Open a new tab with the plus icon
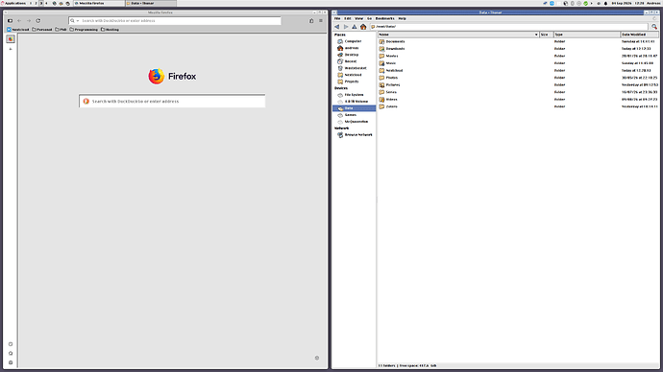 [x=11, y=49]
